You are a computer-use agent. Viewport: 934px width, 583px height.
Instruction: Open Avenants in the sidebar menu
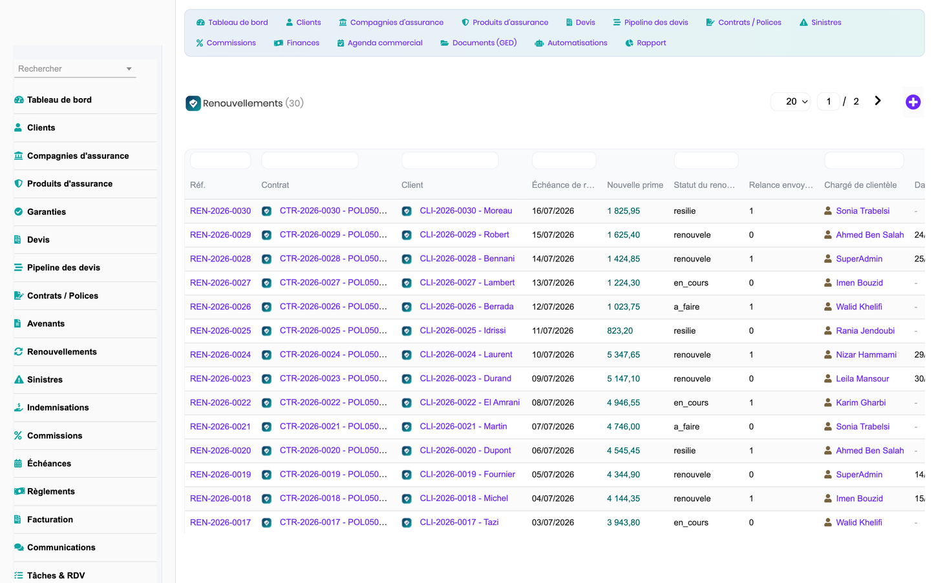[46, 323]
